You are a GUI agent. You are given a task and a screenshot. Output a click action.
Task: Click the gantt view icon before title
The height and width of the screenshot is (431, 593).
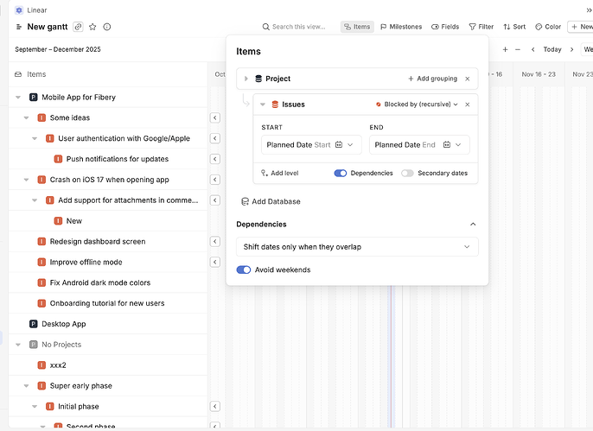click(18, 27)
